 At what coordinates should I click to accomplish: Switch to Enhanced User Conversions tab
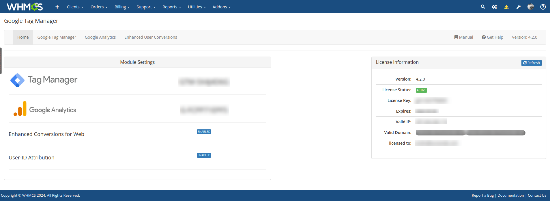click(x=151, y=37)
